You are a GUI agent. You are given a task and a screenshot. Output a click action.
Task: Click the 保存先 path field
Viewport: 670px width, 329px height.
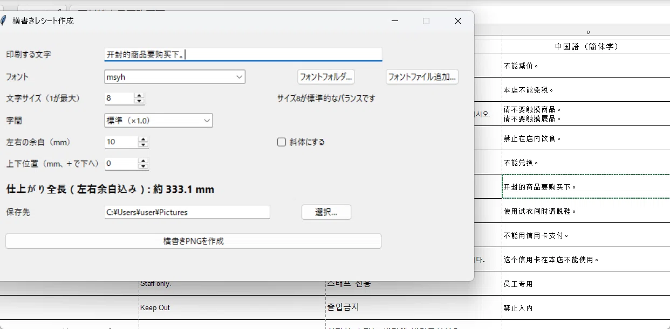pyautogui.click(x=187, y=212)
